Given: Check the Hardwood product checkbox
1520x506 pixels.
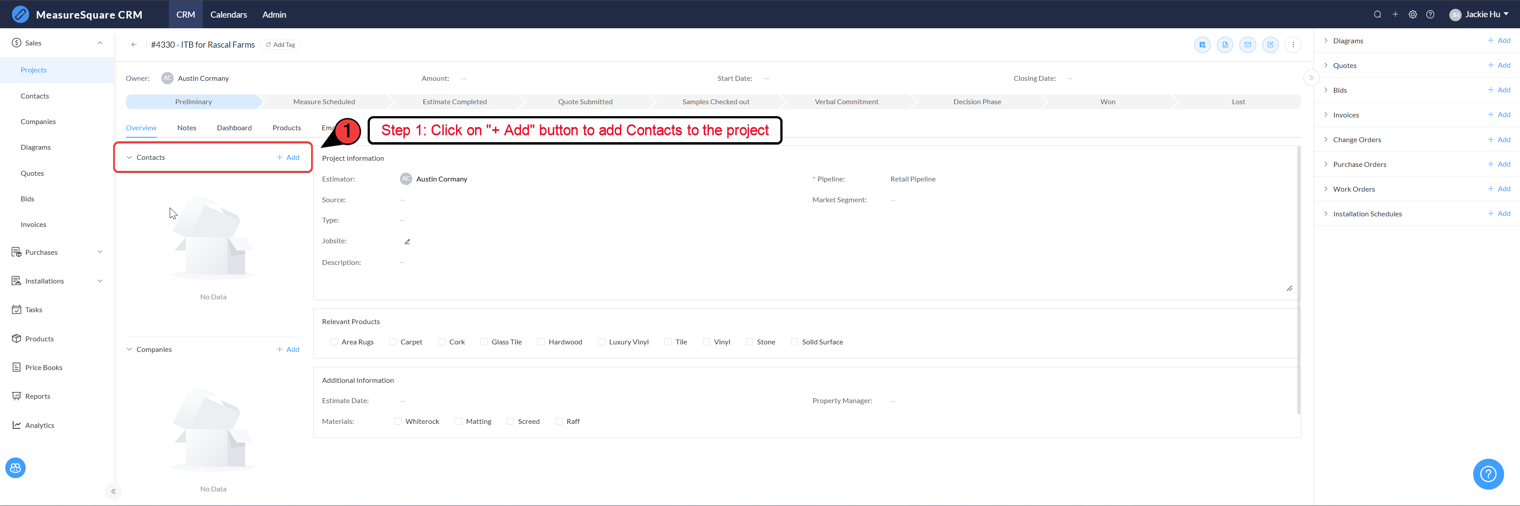Looking at the screenshot, I should (x=540, y=342).
